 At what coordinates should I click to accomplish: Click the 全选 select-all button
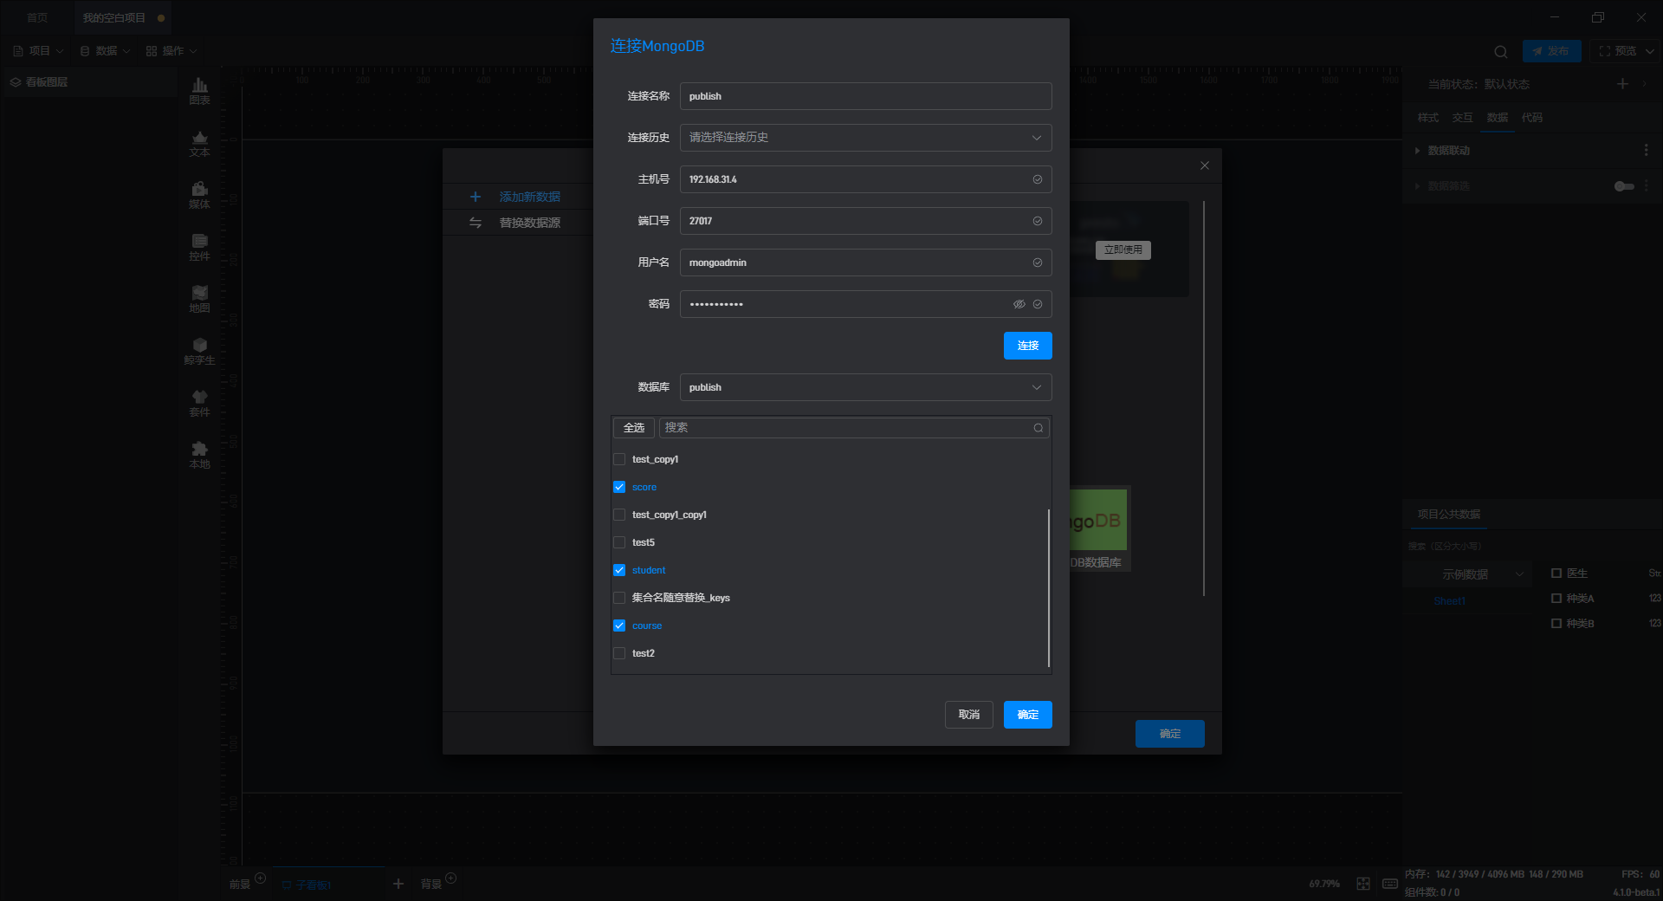pos(634,428)
